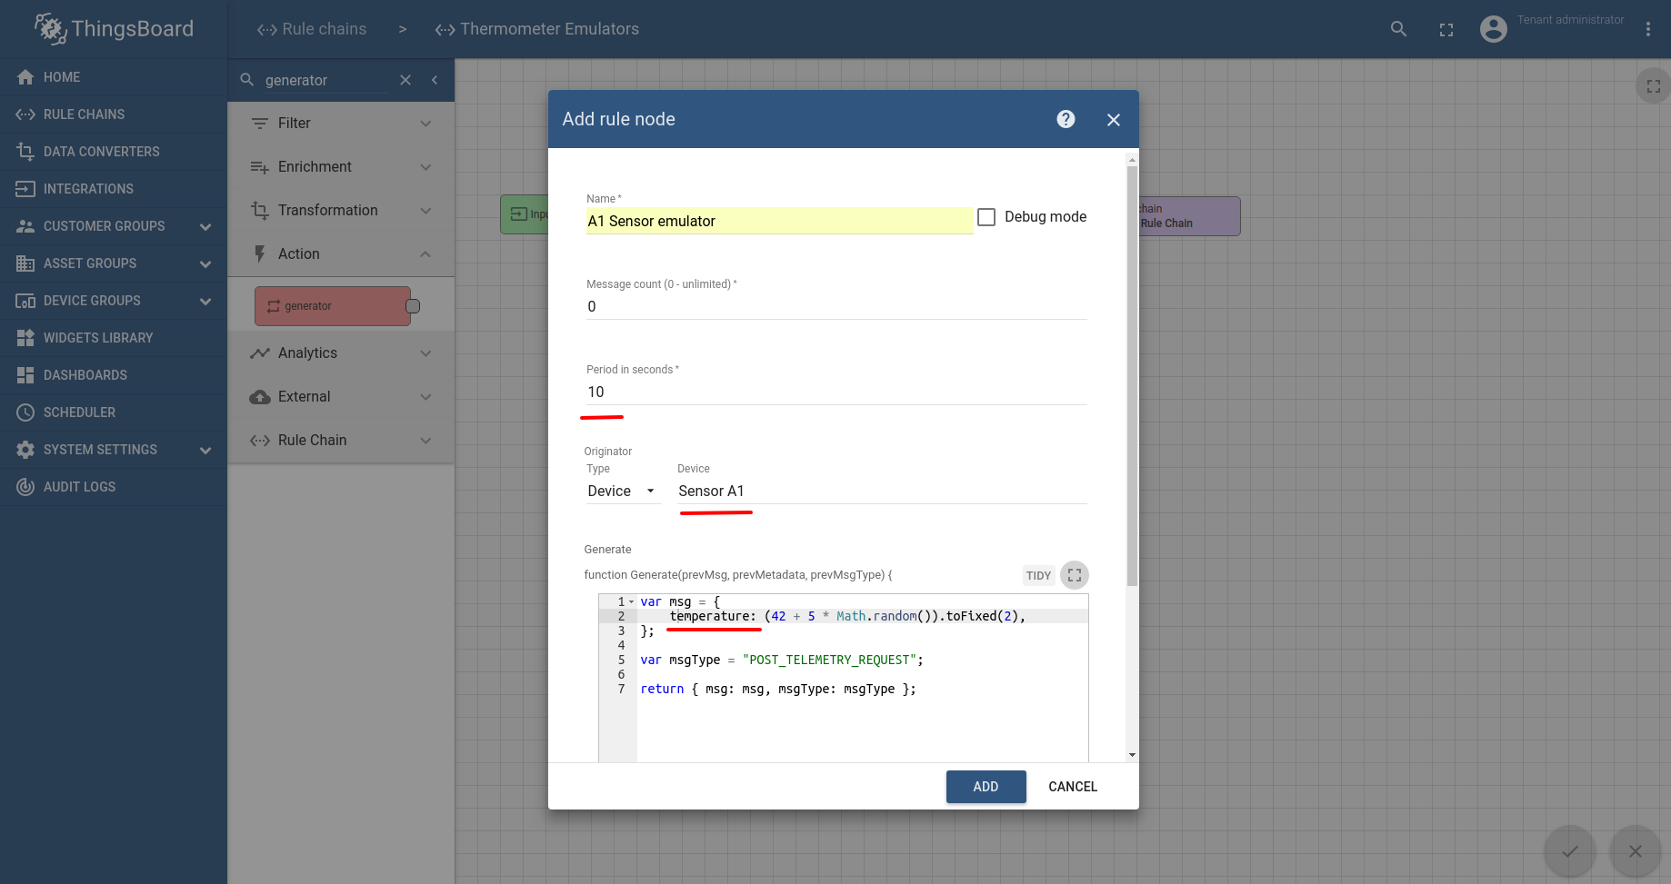Discard changes with X button
The width and height of the screenshot is (1671, 884).
(1636, 851)
